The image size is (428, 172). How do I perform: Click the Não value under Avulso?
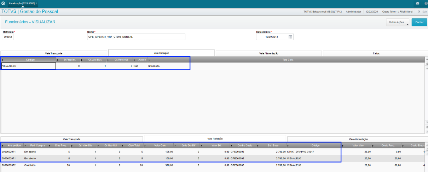(136, 66)
